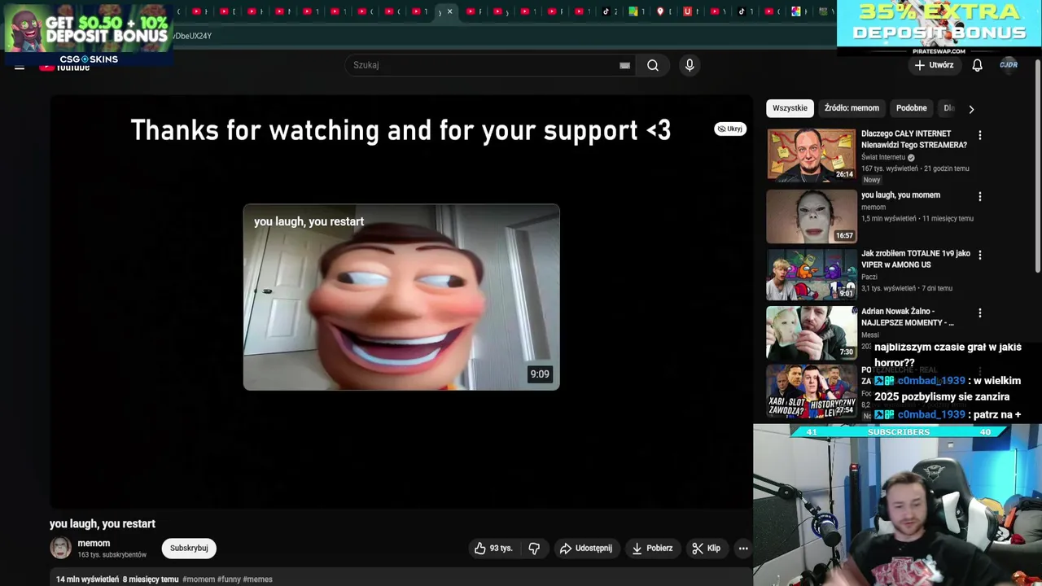Open the CJDR account avatar menu
Screen dimensions: 1042x586
[x=1009, y=65]
